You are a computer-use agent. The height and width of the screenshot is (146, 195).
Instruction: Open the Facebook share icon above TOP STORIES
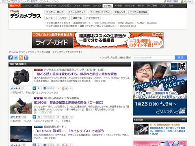(x=11, y=58)
